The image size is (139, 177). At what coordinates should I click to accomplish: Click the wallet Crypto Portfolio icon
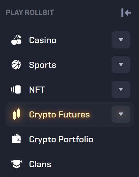16,138
